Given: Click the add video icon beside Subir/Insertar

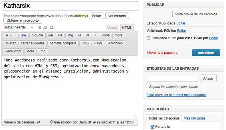Looking at the screenshot, I should coord(39,28).
